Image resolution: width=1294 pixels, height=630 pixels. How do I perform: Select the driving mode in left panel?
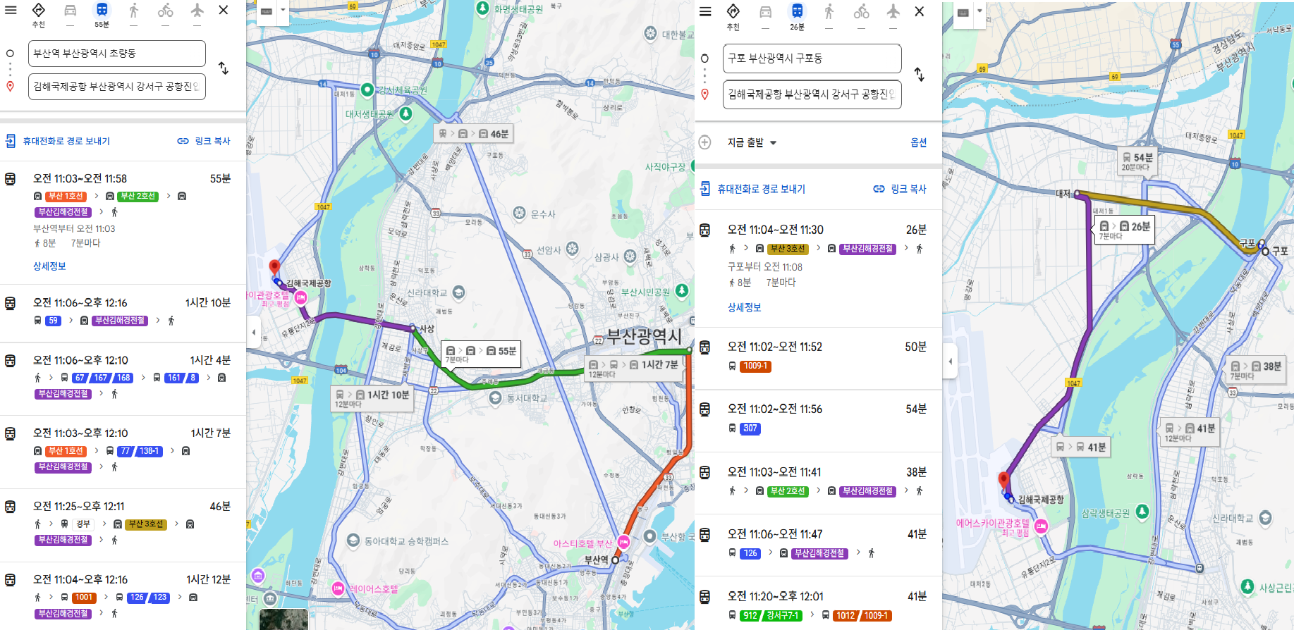coord(70,15)
